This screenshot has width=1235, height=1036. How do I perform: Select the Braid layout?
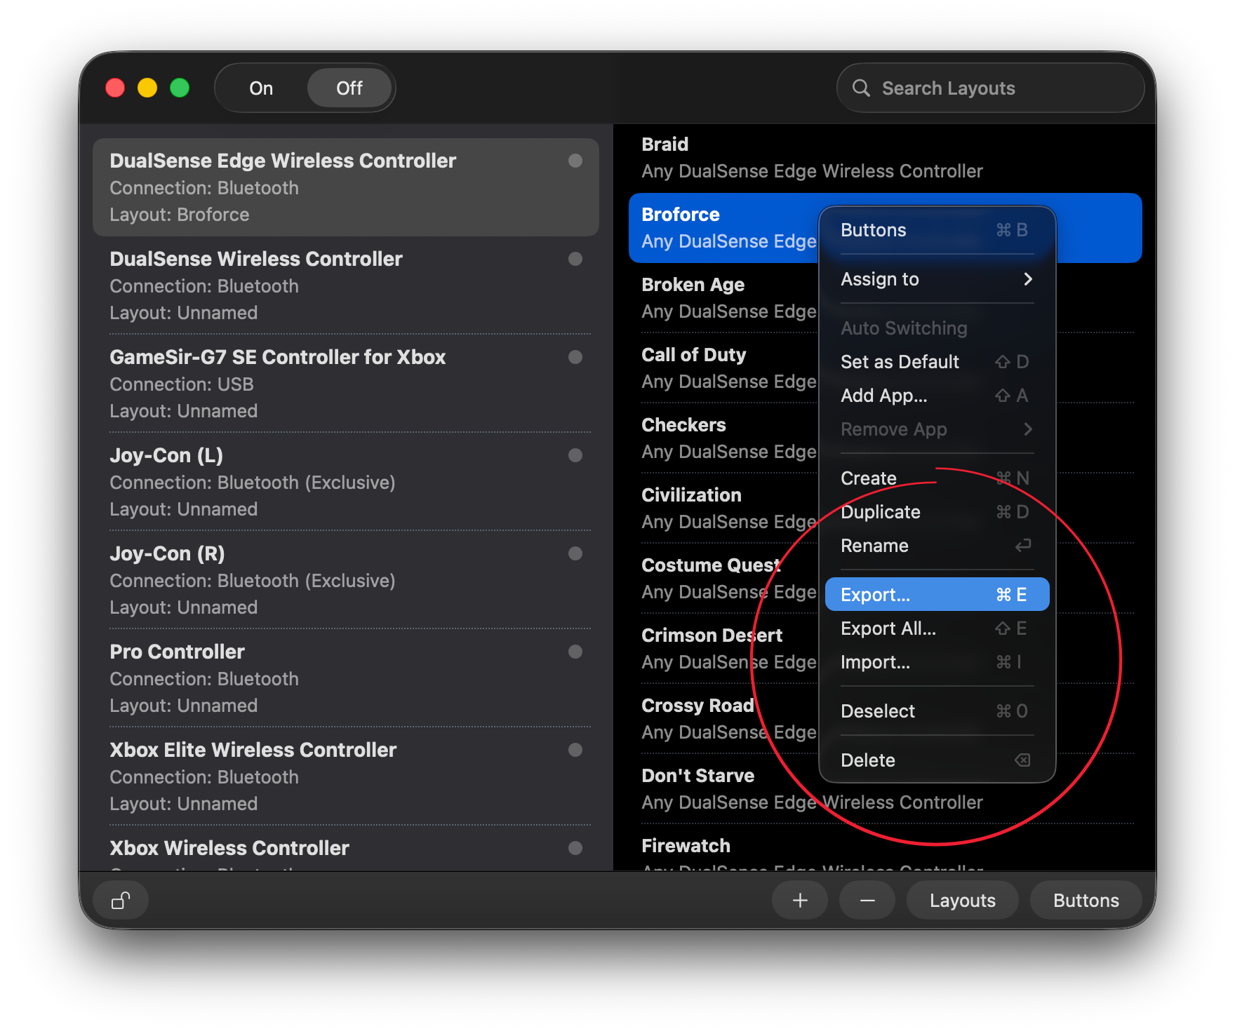885,158
